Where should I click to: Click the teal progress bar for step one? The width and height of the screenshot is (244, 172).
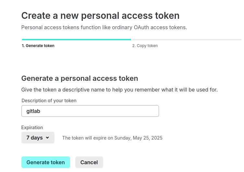pyautogui.click(x=76, y=40)
